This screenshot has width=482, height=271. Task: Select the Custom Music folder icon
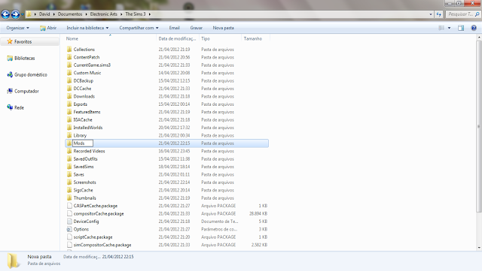[x=69, y=73]
